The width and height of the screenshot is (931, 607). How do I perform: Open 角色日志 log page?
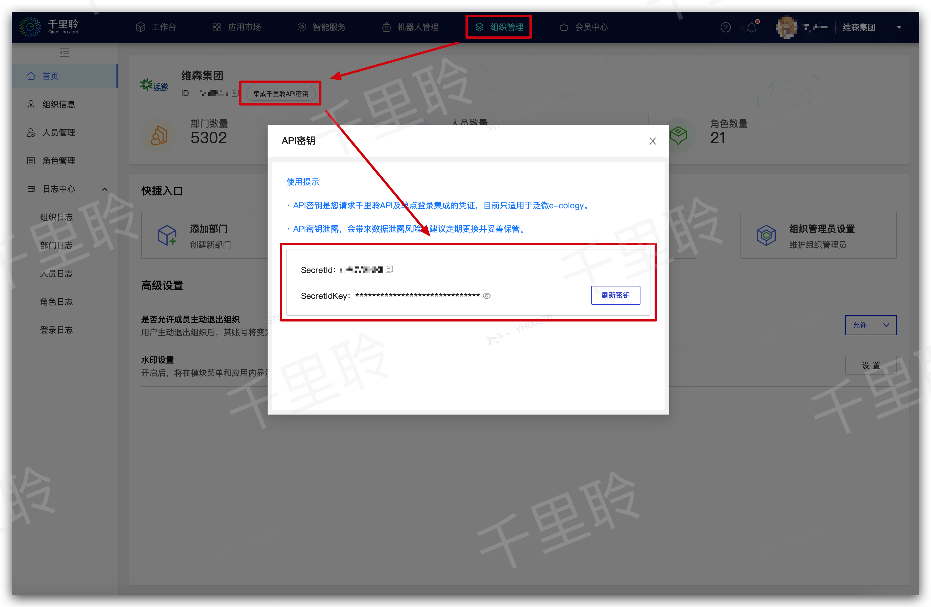pos(56,301)
